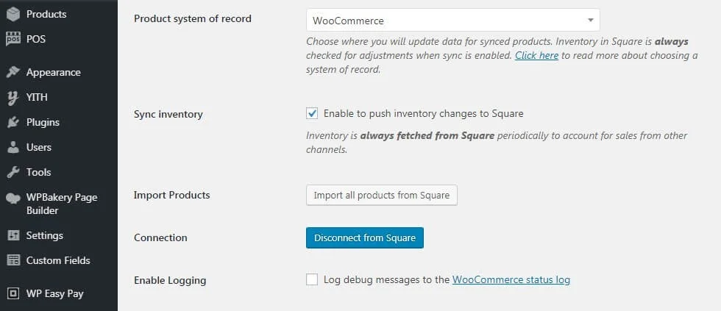Open the Users person icon
The image size is (721, 311).
click(13, 147)
